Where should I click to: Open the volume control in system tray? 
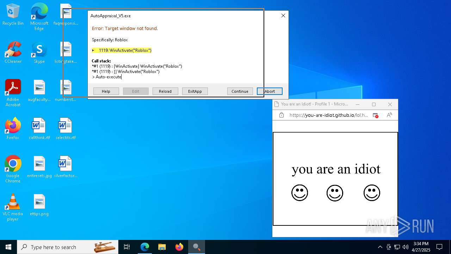405,247
